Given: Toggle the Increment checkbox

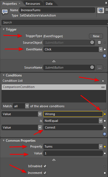Looking at the screenshot, I should tap(45, 173).
